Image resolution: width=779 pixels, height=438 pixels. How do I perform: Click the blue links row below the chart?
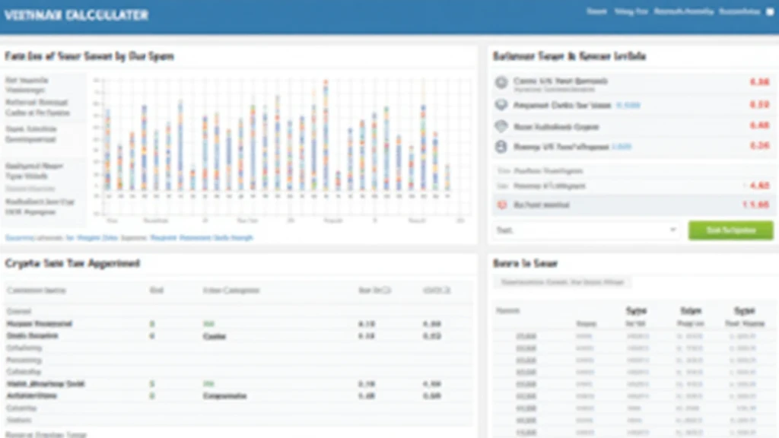tap(129, 238)
